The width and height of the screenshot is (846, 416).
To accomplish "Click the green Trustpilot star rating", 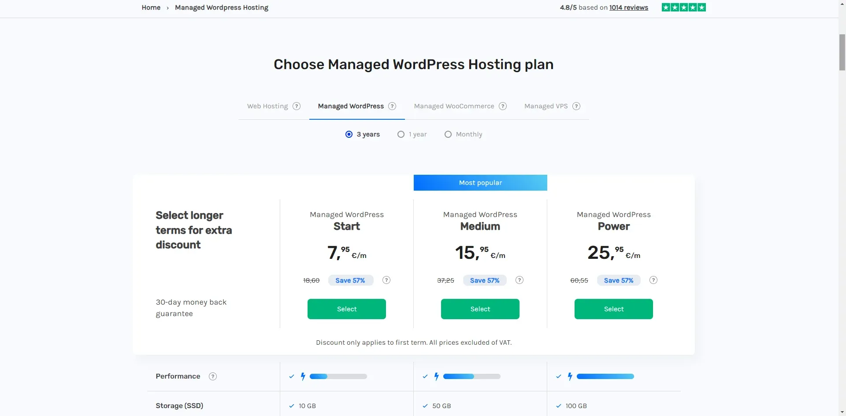I will tap(683, 7).
